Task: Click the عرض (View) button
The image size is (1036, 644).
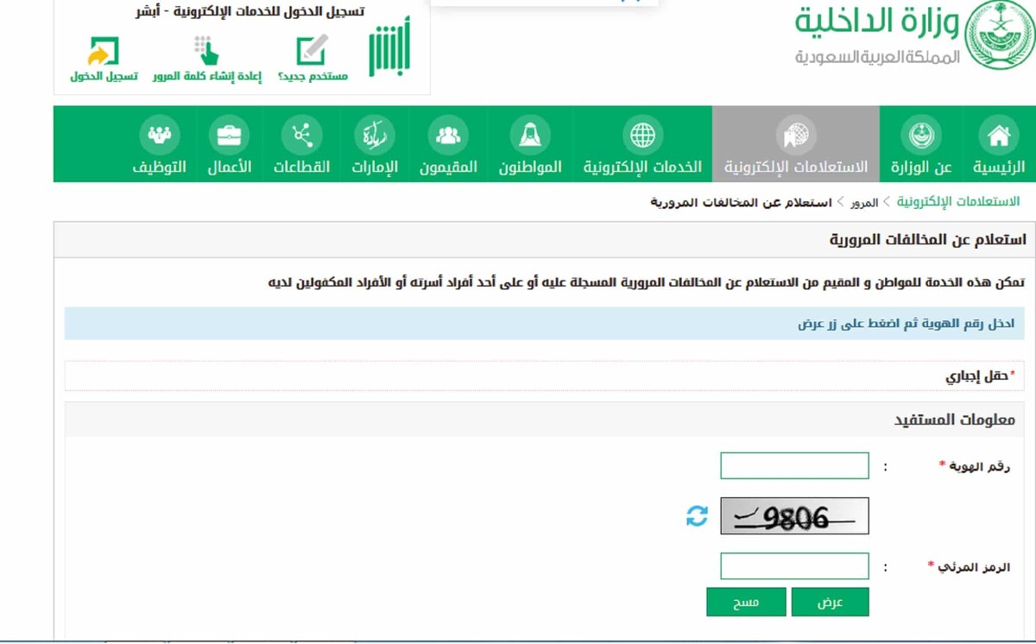Action: [831, 602]
